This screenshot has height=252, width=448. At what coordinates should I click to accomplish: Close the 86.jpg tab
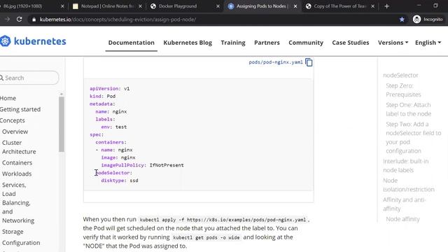[62, 6]
